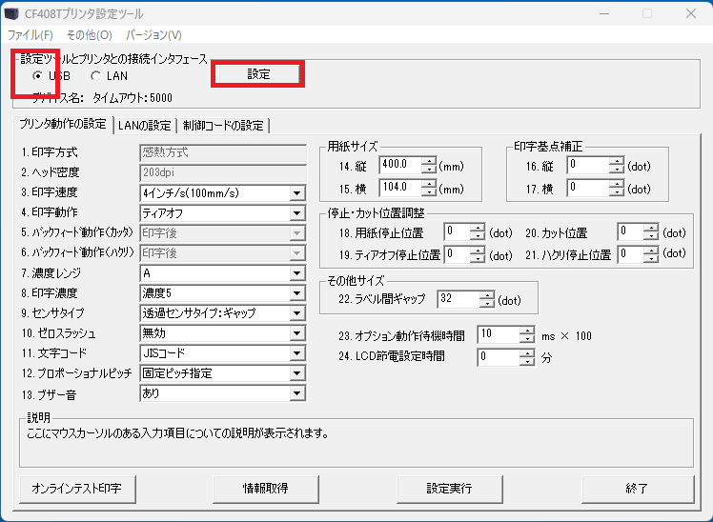Open the ファイル(F) menu
Viewport: 713px width, 522px height.
[30, 35]
